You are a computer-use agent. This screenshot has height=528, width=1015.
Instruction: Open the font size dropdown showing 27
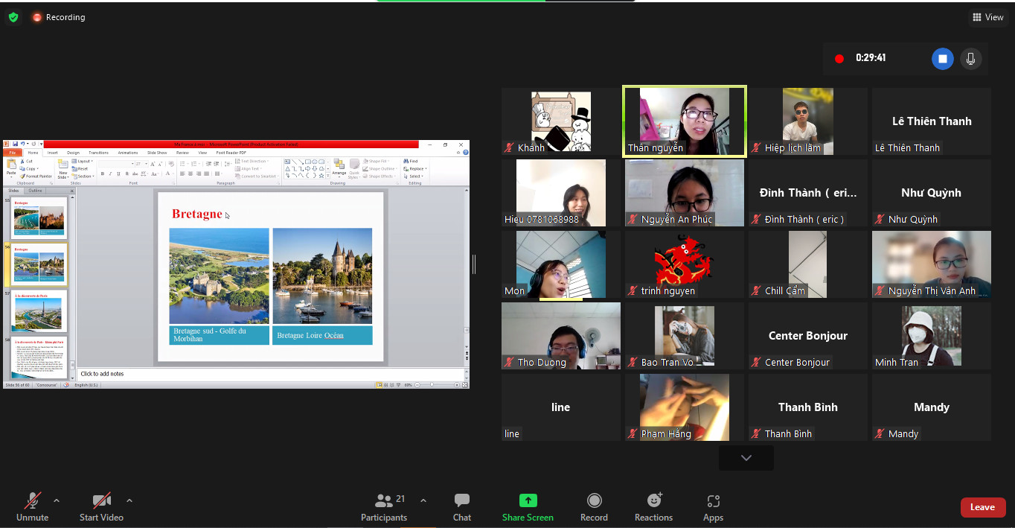click(141, 164)
